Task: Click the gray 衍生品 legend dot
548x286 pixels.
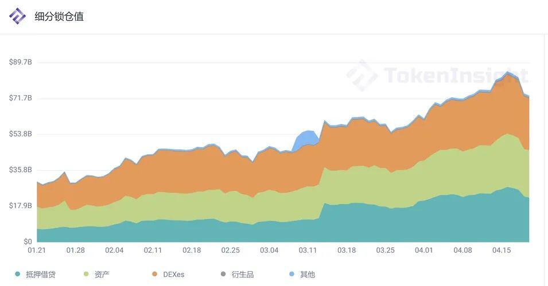Action: click(223, 274)
